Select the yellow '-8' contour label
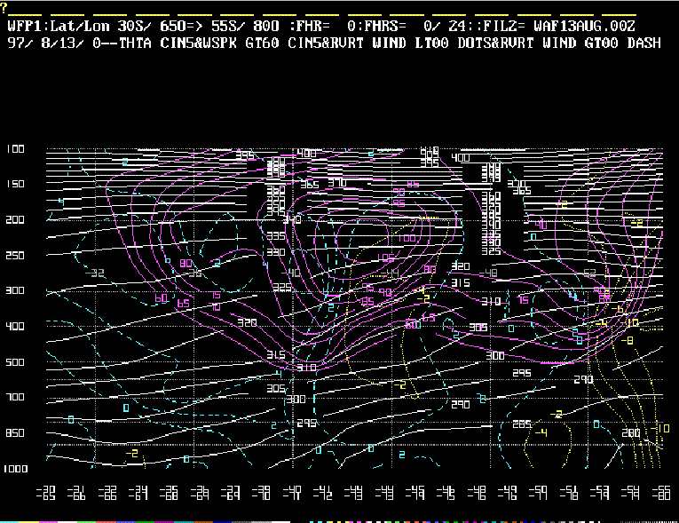Image resolution: width=679 pixels, height=523 pixels. click(627, 340)
